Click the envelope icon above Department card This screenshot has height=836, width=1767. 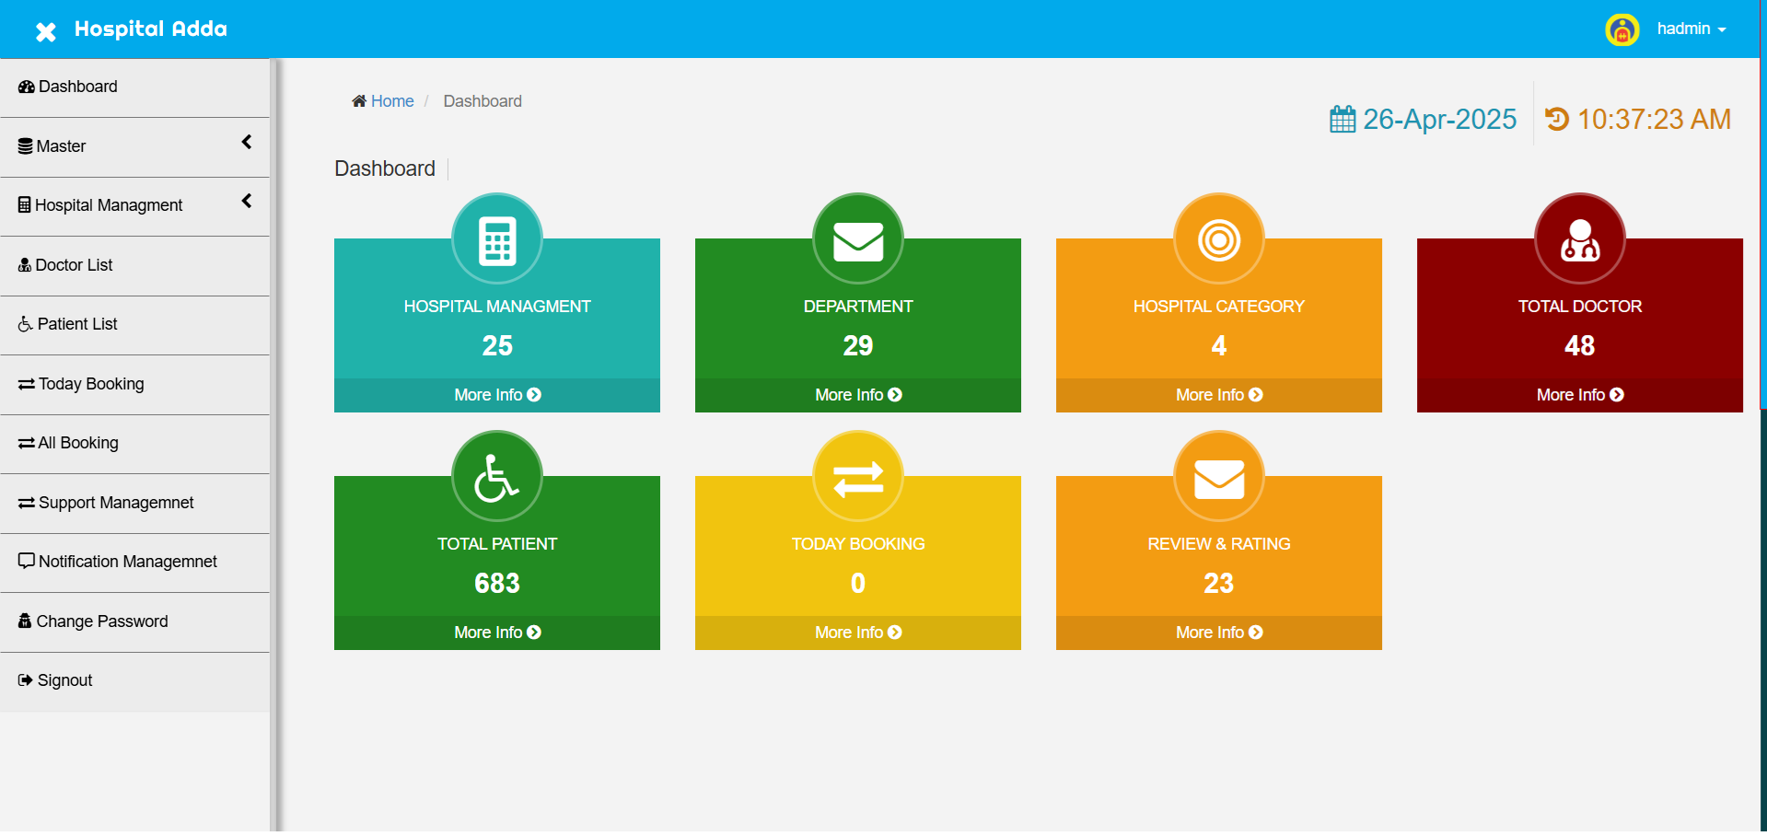857,239
